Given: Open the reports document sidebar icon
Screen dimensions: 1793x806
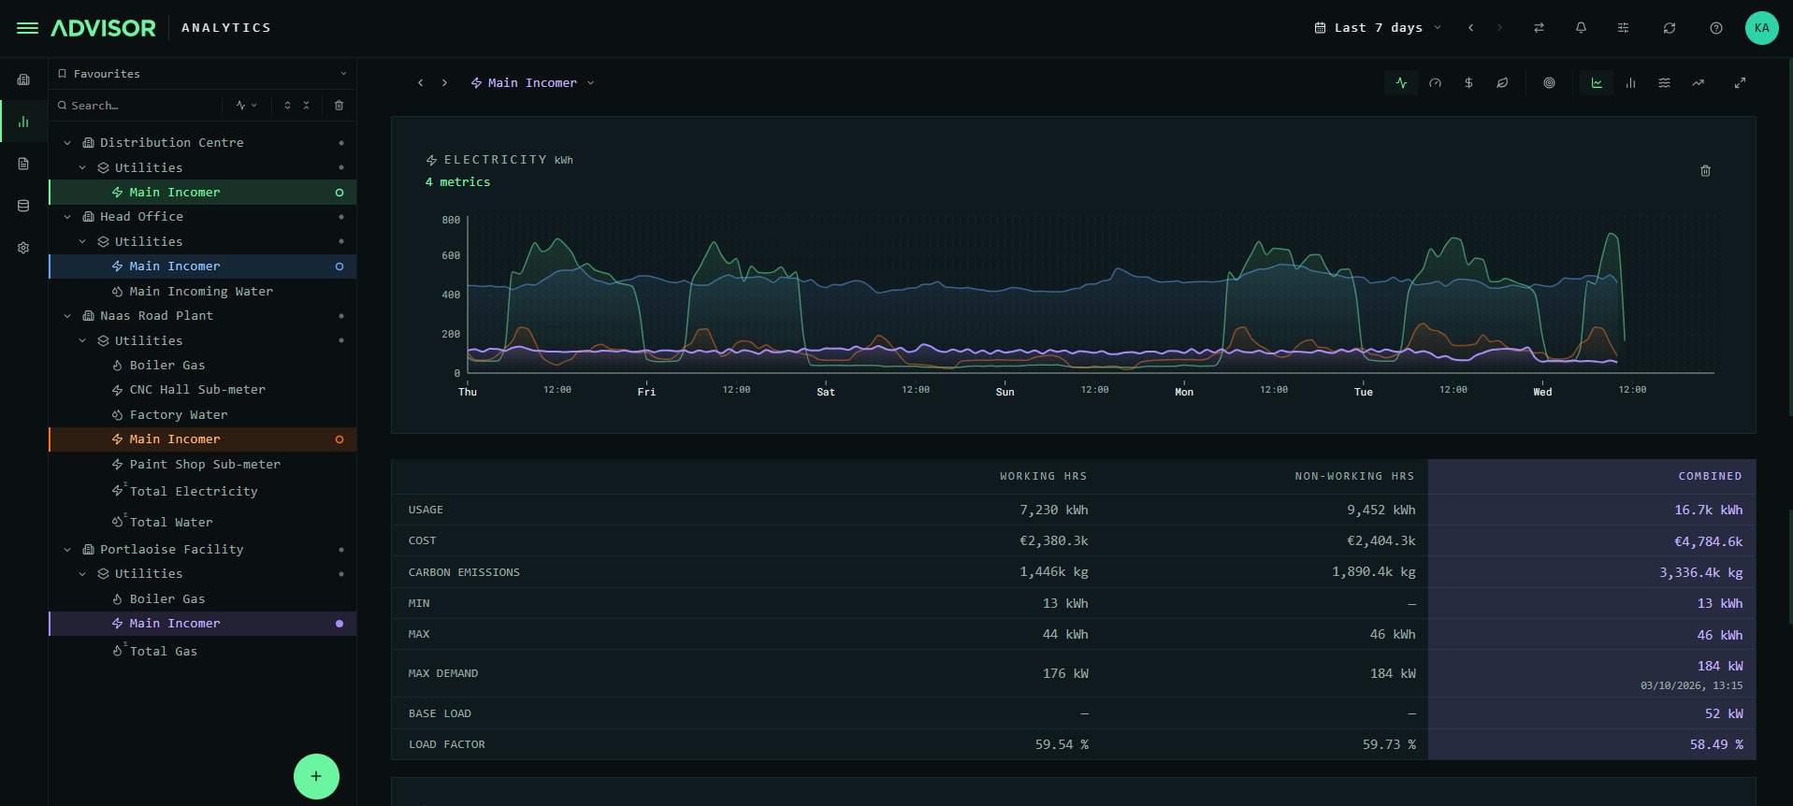Looking at the screenshot, I should pyautogui.click(x=23, y=164).
